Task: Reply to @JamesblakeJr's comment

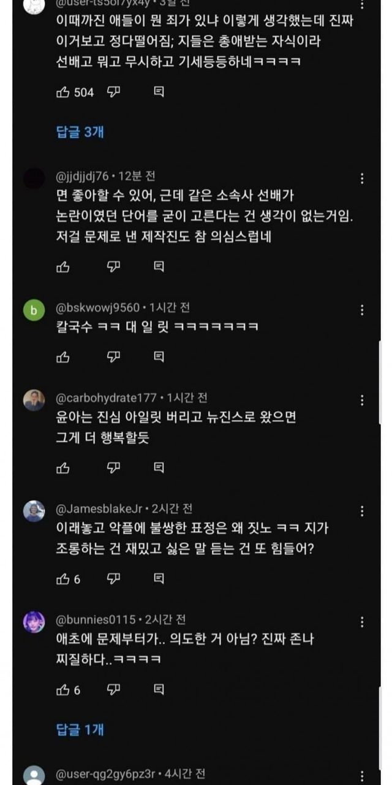Action: [x=159, y=578]
